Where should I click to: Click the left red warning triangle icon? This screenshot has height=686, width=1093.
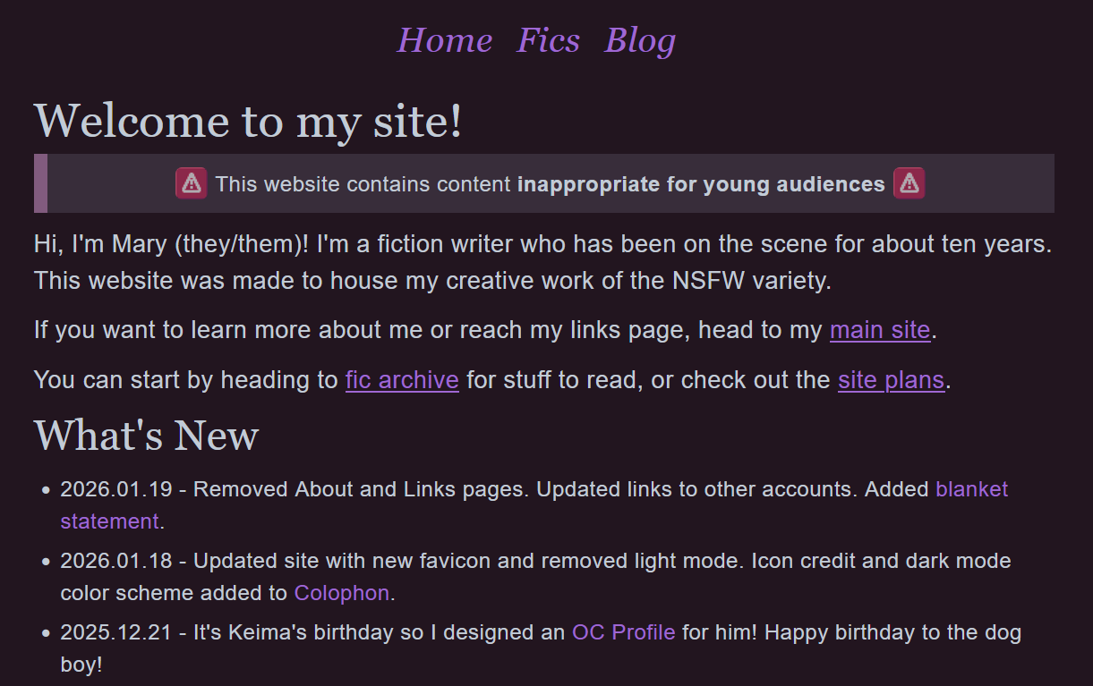point(190,183)
